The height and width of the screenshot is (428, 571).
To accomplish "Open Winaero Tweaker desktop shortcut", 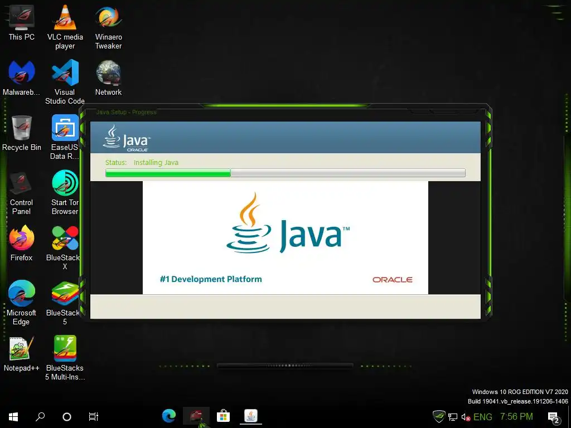I will click(x=109, y=27).
